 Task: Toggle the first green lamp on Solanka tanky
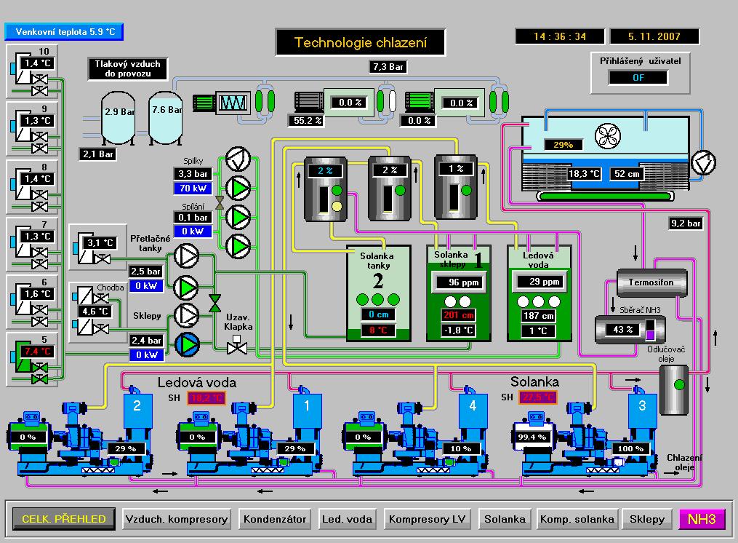click(362, 299)
